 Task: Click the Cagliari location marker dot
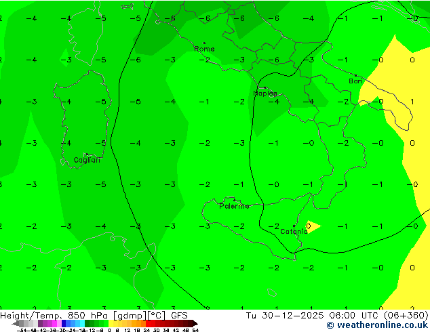(x=87, y=154)
